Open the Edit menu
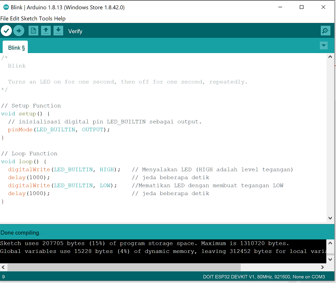The height and width of the screenshot is (283, 336). [x=15, y=19]
